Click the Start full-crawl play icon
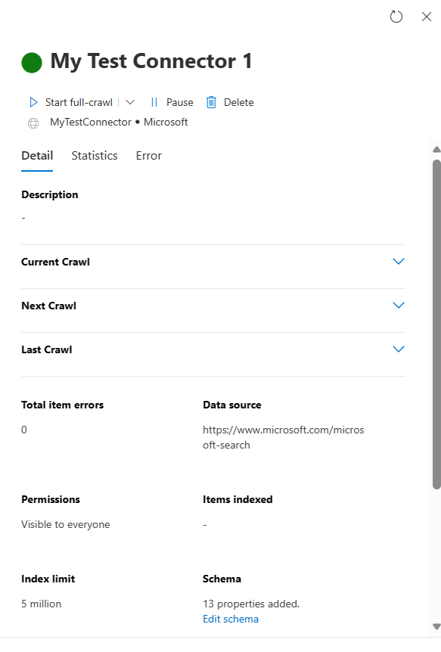 coord(34,102)
